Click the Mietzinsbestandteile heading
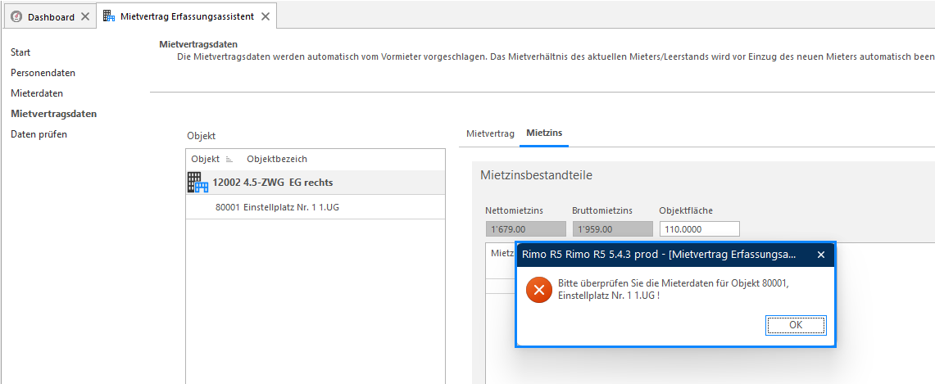The width and height of the screenshot is (935, 384). pos(536,175)
